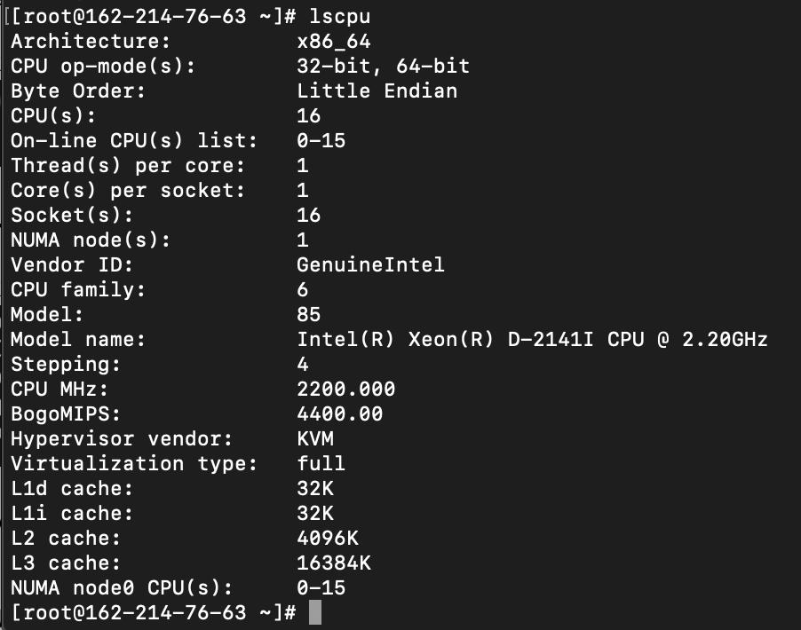Click the "NUMA node0 CPU(s):" label
This screenshot has width=801, height=630.
coord(122,587)
